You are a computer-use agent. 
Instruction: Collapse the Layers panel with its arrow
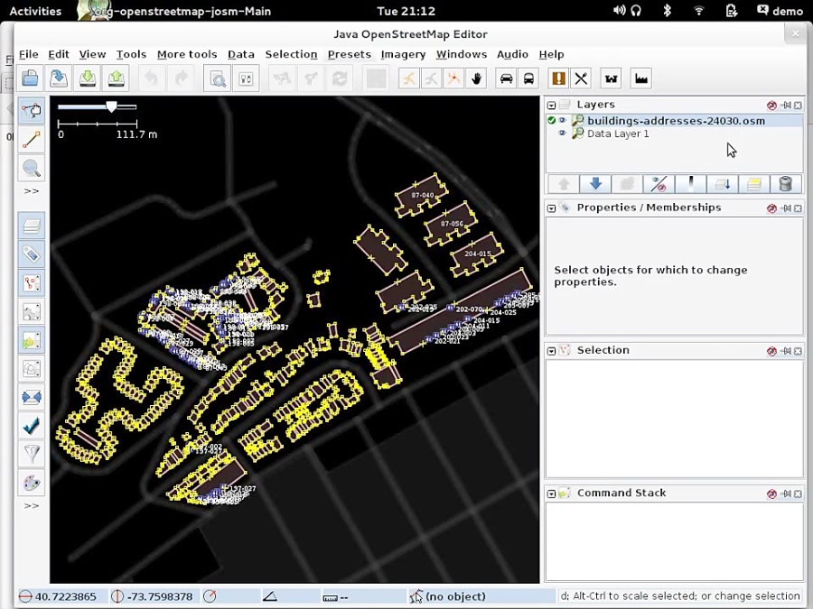551,105
